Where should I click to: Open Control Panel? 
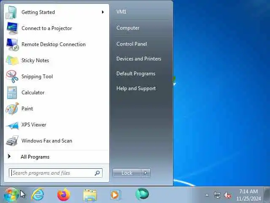pos(132,44)
